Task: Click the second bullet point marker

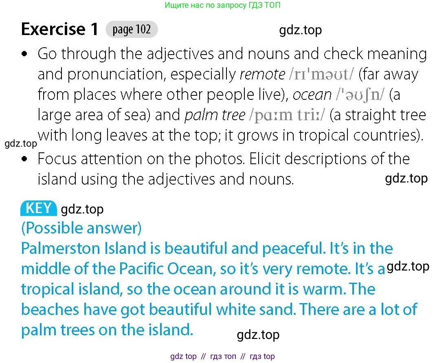Action: click(25, 159)
